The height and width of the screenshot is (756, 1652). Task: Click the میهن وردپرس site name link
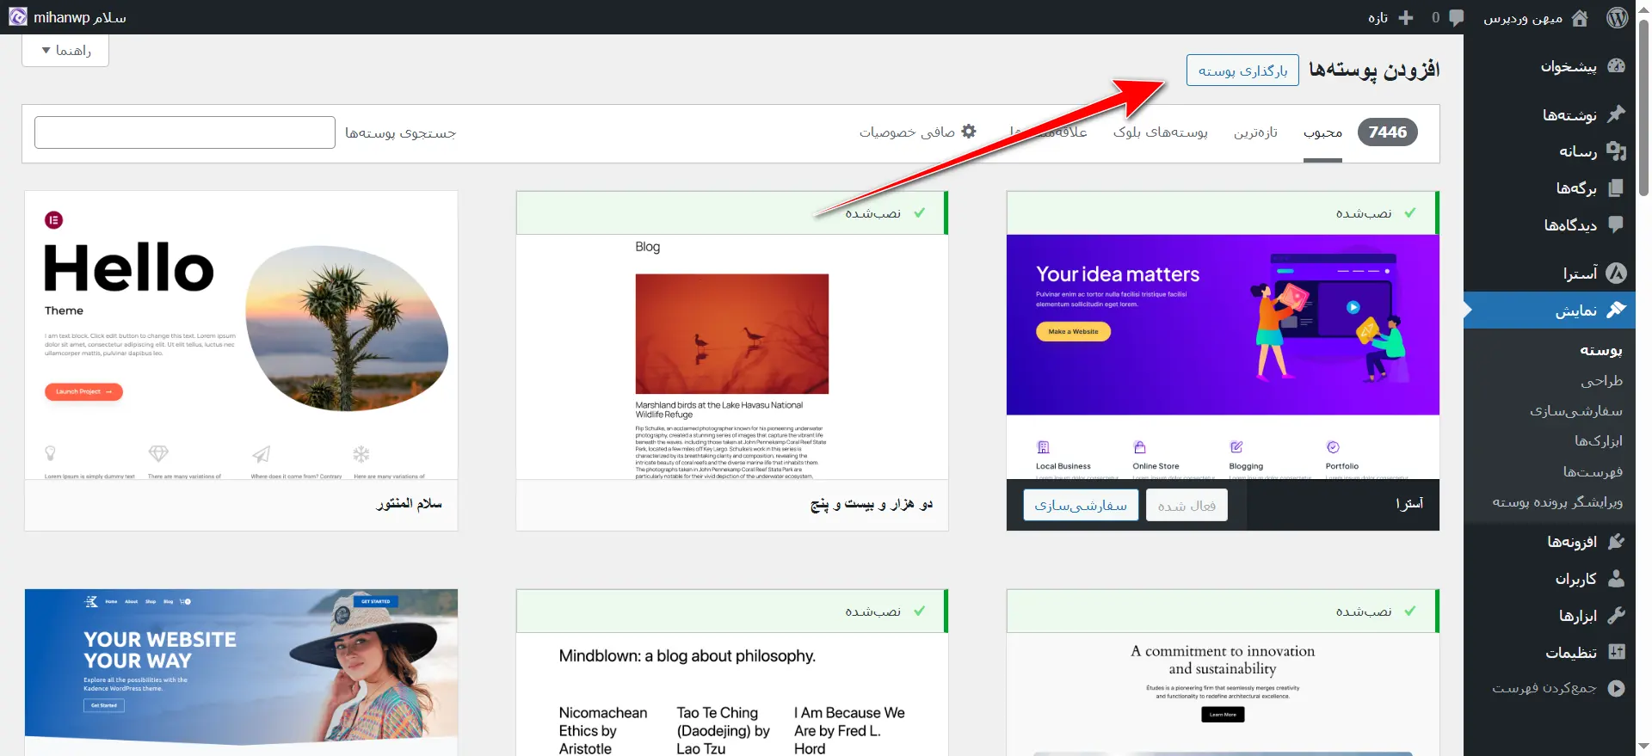[x=1522, y=18]
